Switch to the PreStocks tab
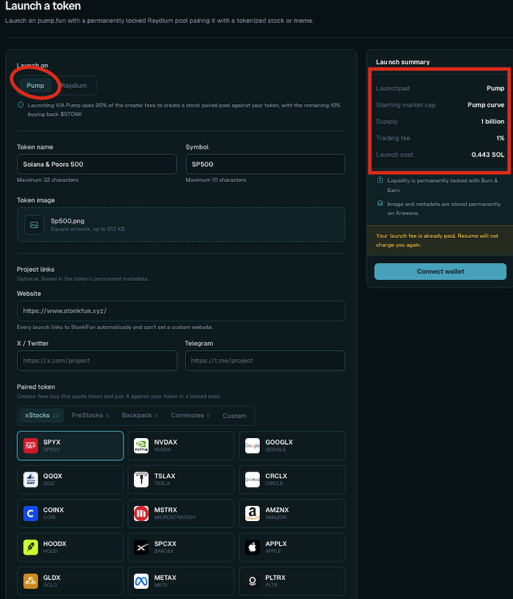This screenshot has width=513, height=599. coord(90,416)
